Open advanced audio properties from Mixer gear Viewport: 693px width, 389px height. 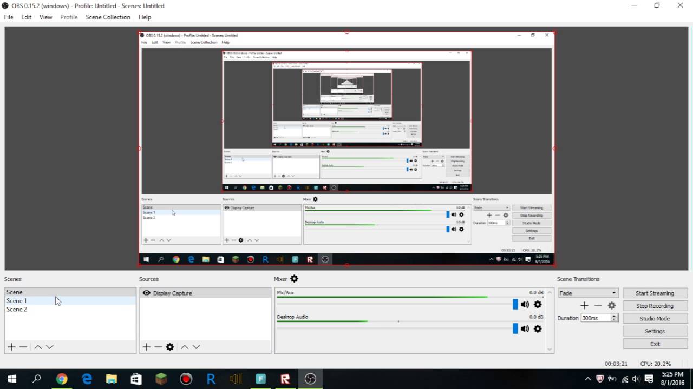pyautogui.click(x=294, y=278)
